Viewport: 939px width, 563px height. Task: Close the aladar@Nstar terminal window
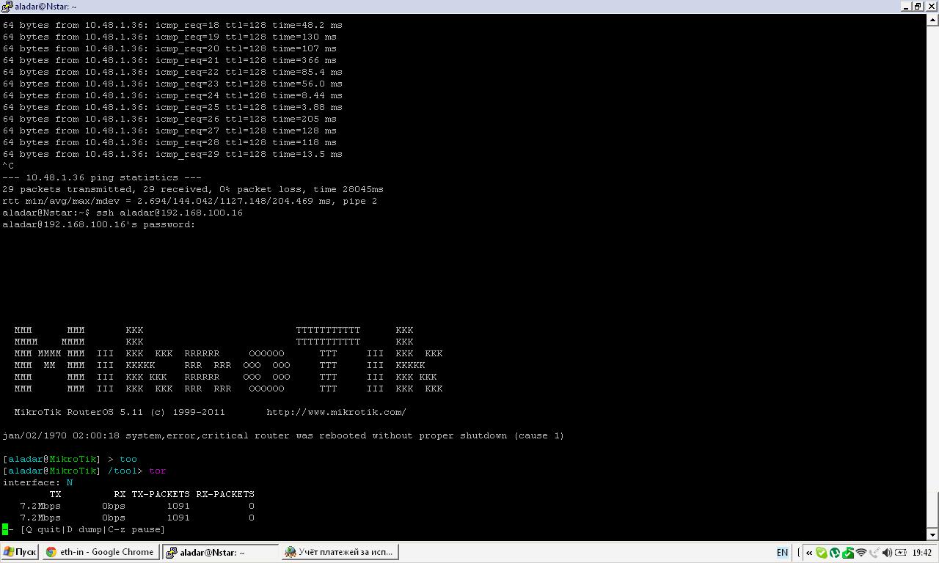(930, 7)
